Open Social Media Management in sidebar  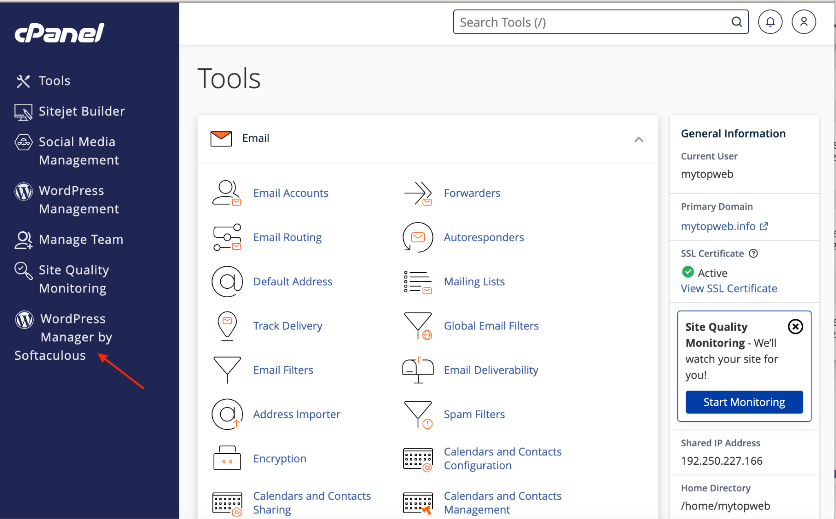(x=67, y=151)
